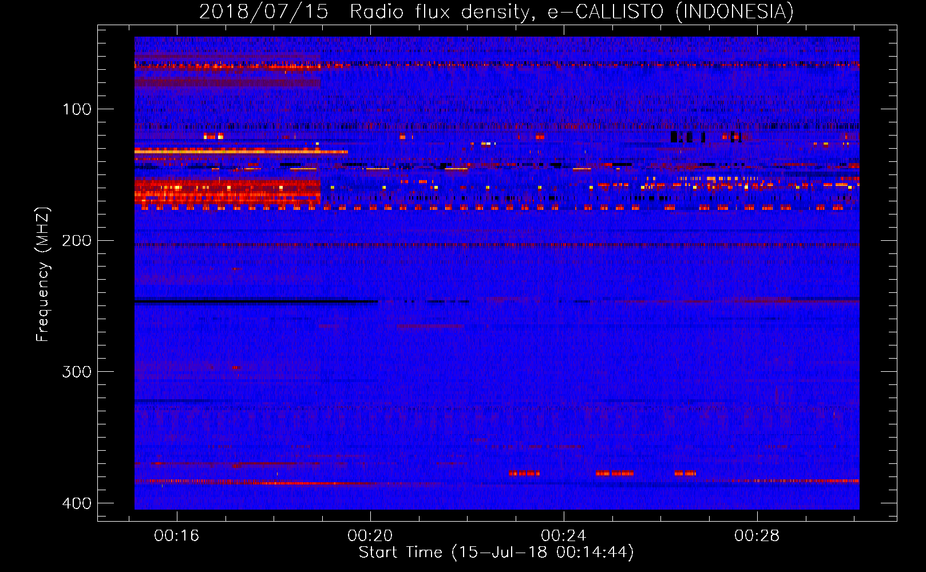Click the '00:20' time axis label
This screenshot has width=926, height=572.
tap(370, 535)
